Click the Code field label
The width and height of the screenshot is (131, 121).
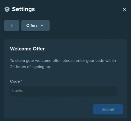[15, 81]
